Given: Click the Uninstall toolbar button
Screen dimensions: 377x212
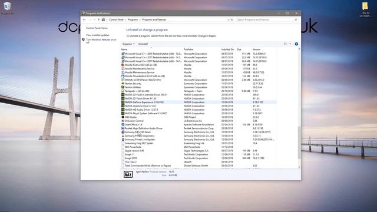Looking at the screenshot, I should tap(143, 44).
